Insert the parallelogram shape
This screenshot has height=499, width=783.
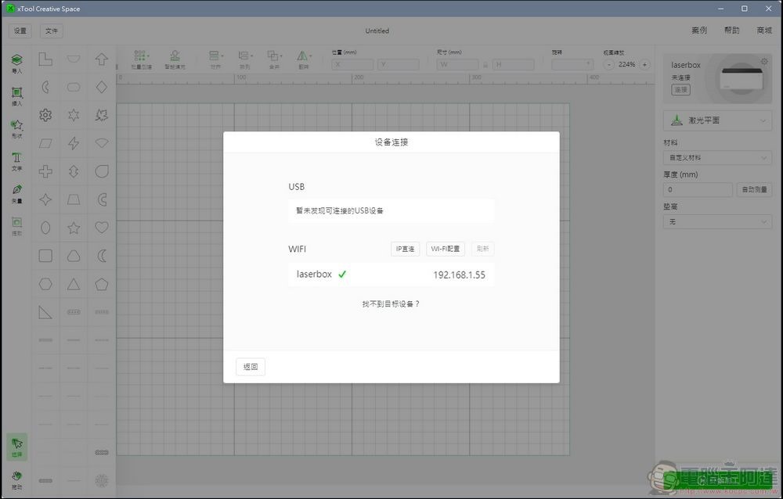(x=45, y=144)
